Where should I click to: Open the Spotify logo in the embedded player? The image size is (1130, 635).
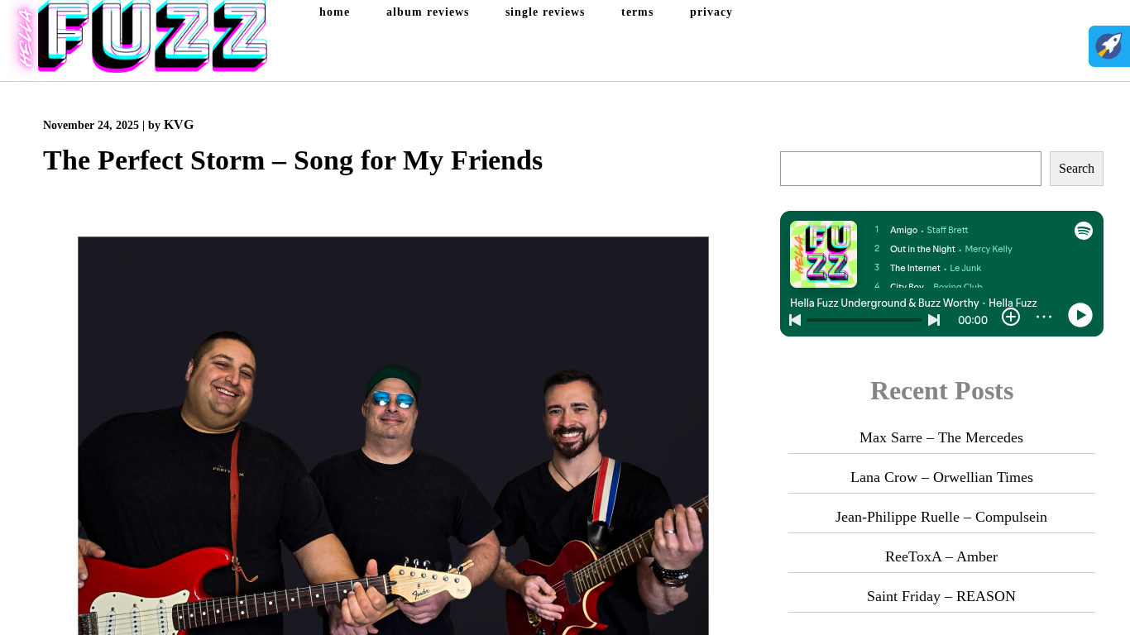coord(1084,231)
